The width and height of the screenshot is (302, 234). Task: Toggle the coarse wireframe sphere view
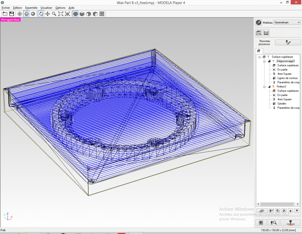click(x=26, y=14)
